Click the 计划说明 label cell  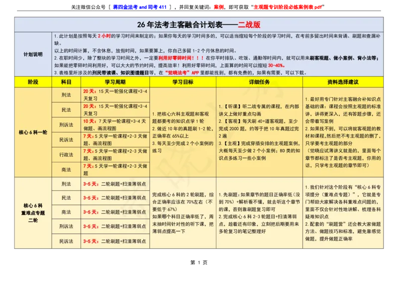coord(33,54)
